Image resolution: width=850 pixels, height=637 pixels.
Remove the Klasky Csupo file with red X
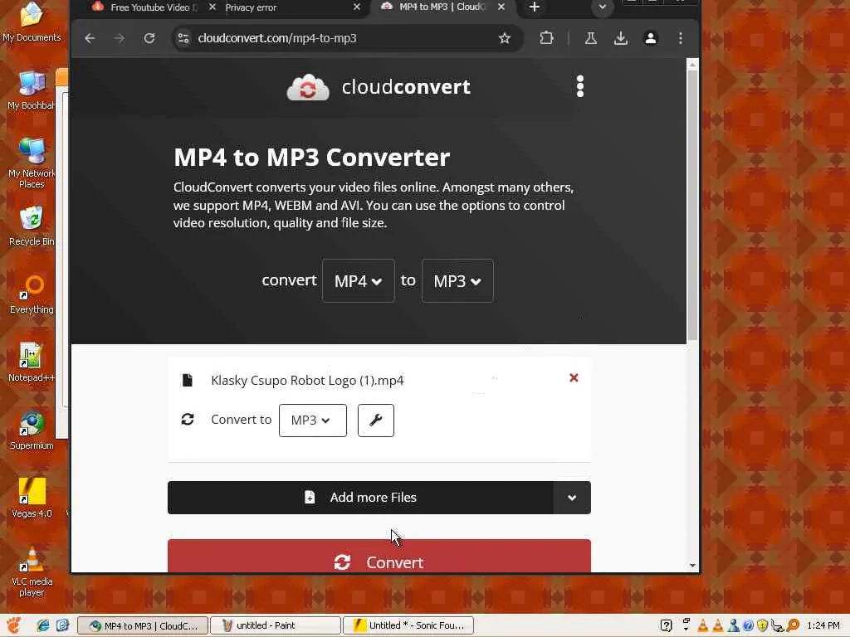click(574, 378)
